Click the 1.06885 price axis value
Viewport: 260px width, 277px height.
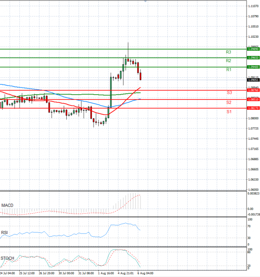[x=253, y=159]
